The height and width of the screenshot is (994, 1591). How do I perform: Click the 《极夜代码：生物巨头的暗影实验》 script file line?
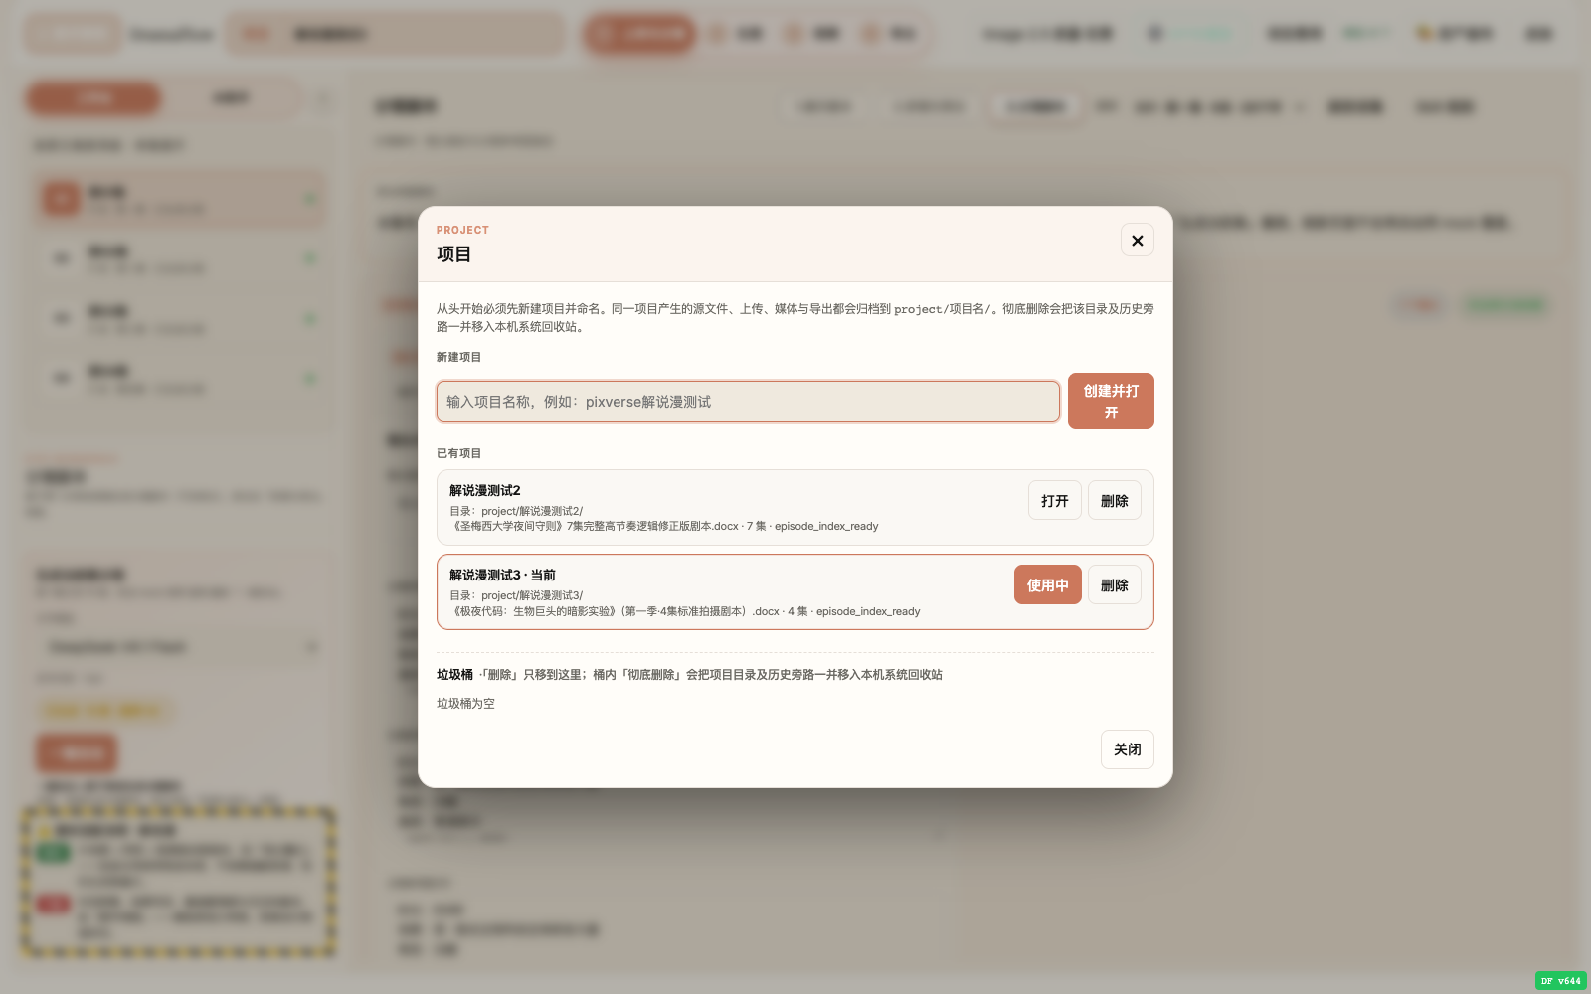click(685, 611)
